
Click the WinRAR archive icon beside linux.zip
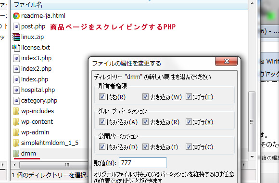pyautogui.click(x=16, y=37)
